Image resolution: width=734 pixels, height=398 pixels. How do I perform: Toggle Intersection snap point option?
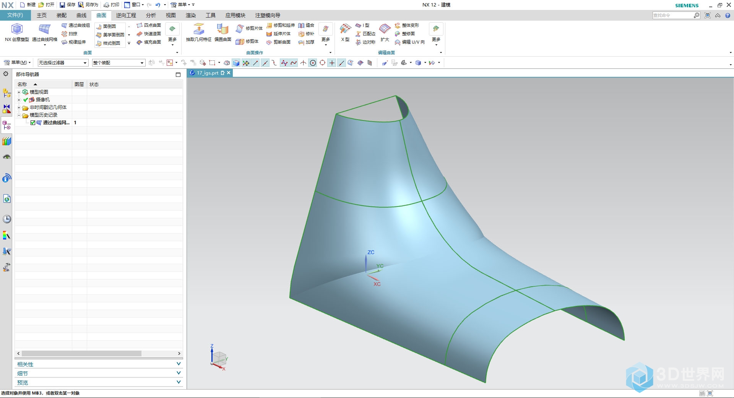(303, 63)
